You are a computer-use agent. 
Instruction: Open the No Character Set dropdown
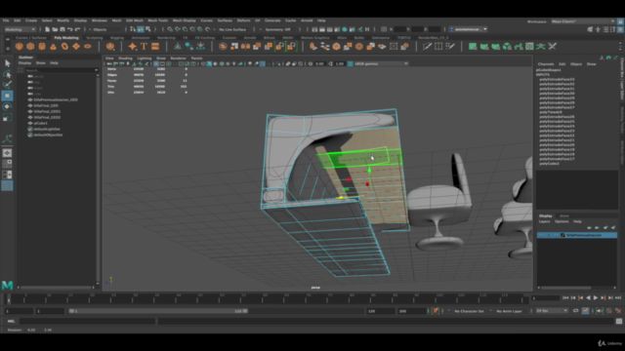[469, 311]
